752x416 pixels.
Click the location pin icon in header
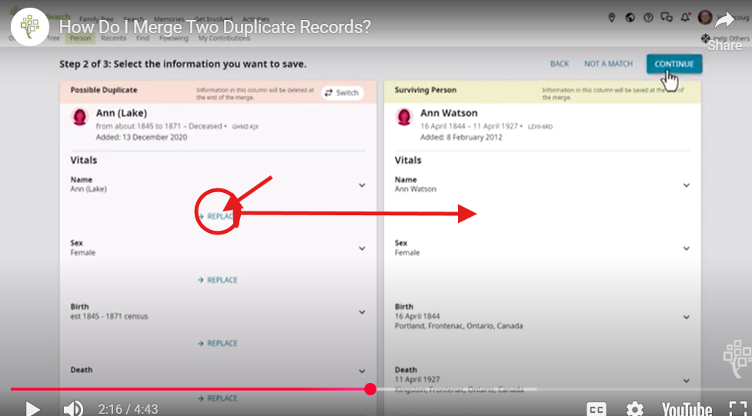pos(611,18)
